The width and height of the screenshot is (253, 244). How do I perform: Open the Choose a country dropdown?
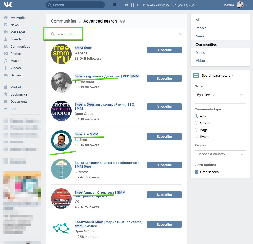(220, 154)
